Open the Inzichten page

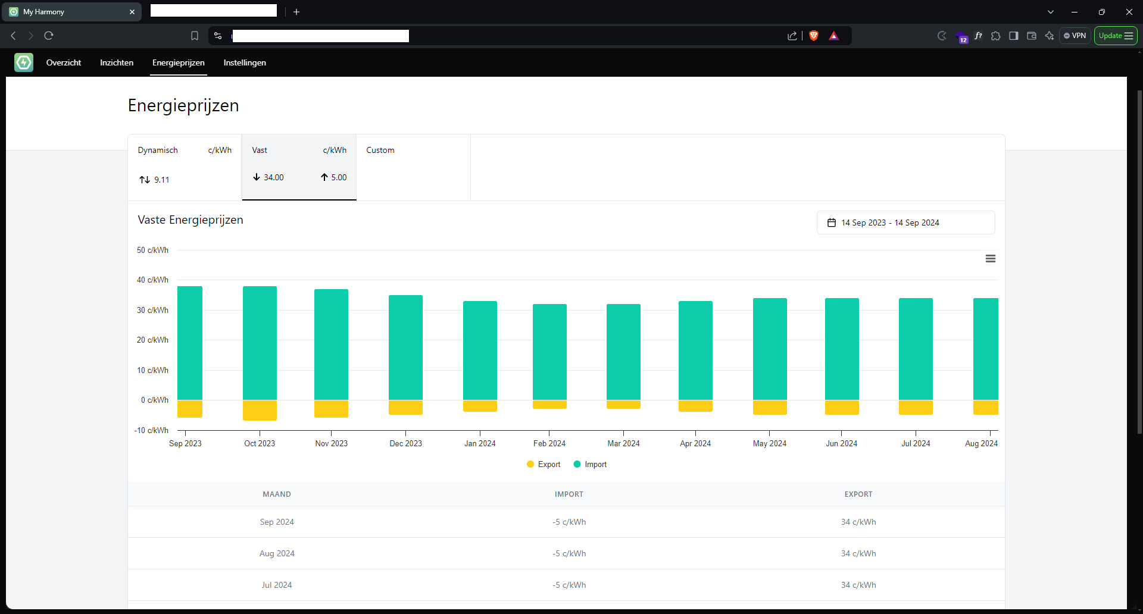(117, 62)
